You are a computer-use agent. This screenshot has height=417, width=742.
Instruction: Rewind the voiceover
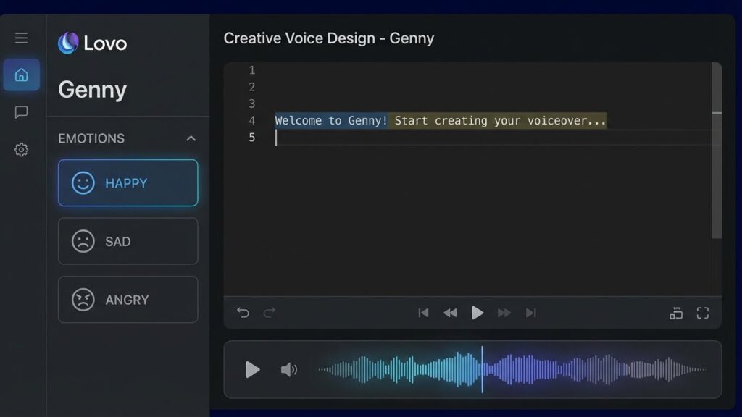(450, 313)
